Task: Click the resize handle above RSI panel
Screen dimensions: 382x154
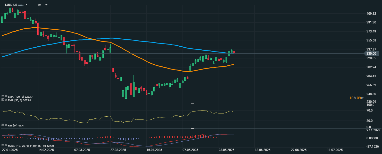Action: point(192,103)
